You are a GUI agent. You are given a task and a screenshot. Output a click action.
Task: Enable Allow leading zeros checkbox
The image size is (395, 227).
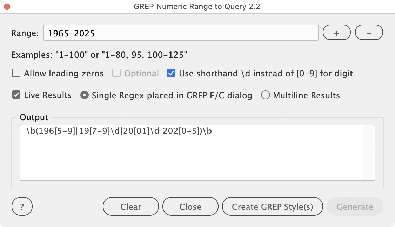tap(16, 73)
